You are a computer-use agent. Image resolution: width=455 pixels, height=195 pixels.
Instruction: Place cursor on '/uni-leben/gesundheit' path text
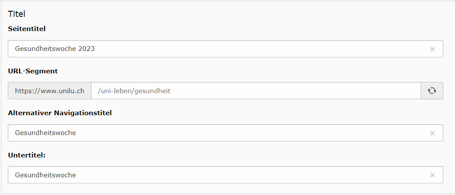pos(134,91)
